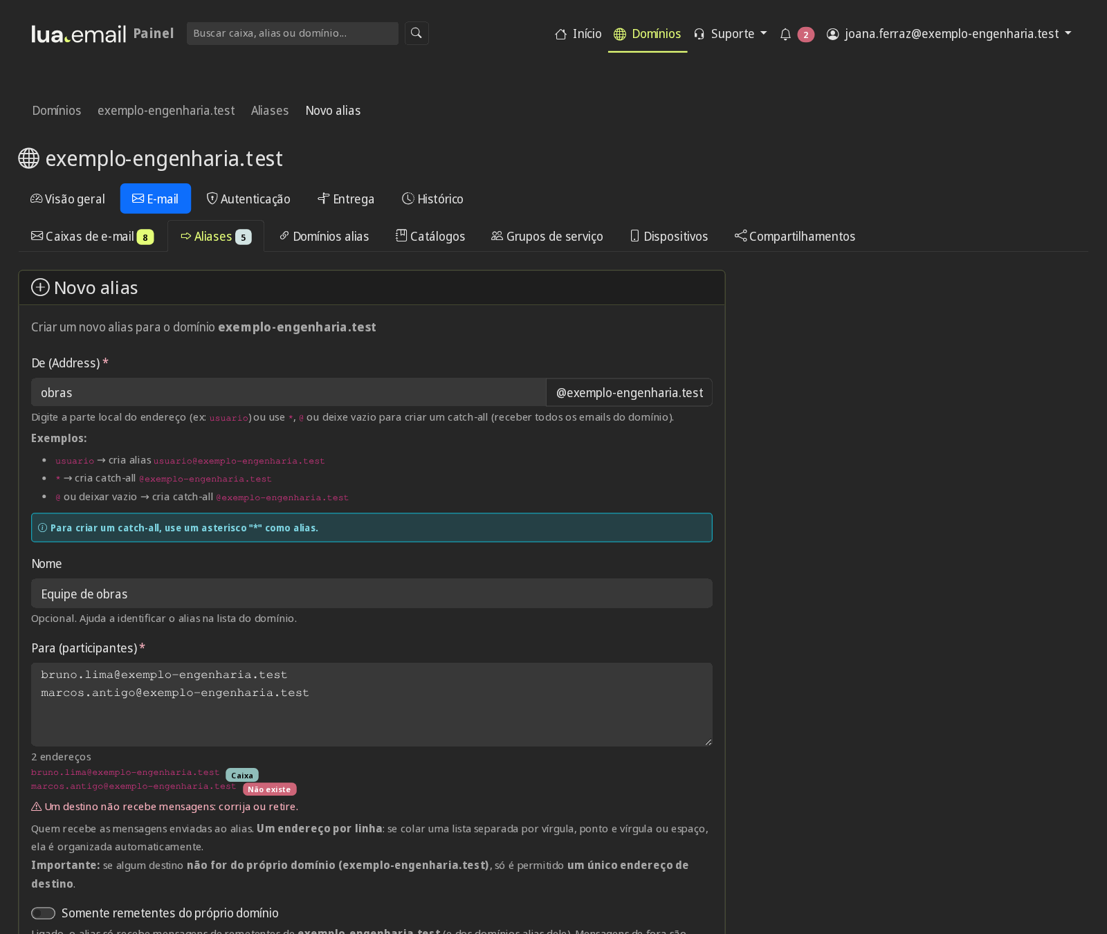This screenshot has width=1107, height=934.
Task: Open the notifications bell
Action: point(785,34)
